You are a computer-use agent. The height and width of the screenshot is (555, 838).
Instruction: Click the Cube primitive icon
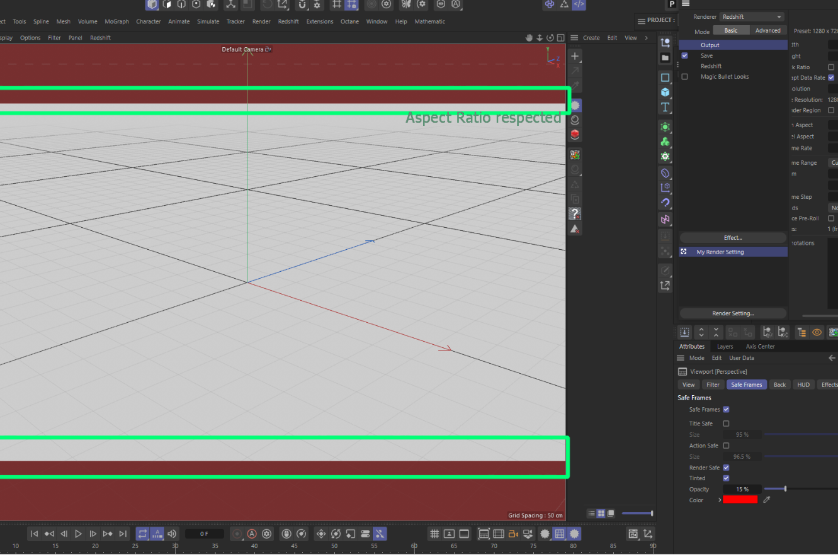665,92
